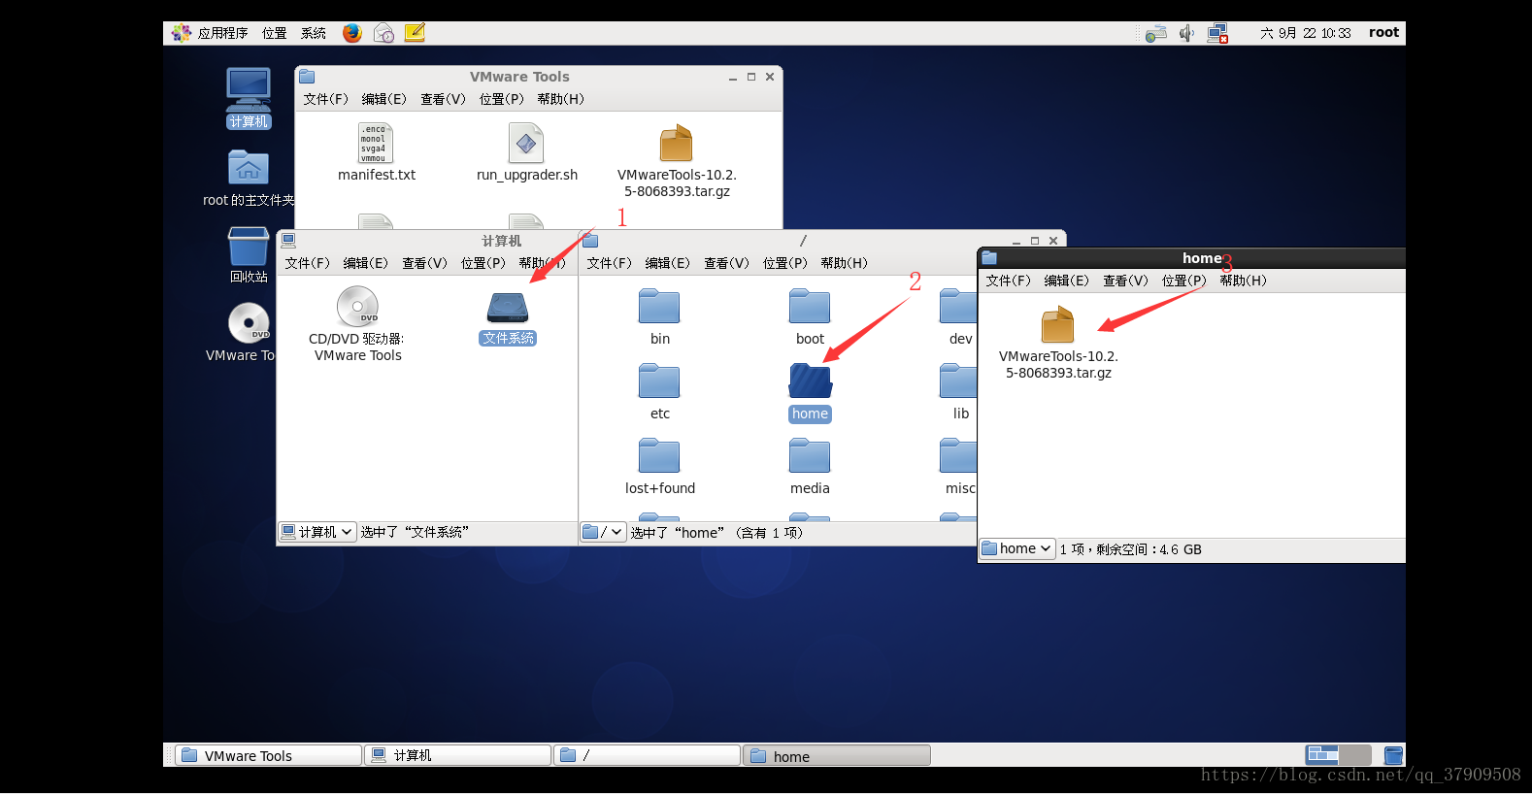Open 位置(P) menu in 计算机 window
The height and width of the screenshot is (794, 1532).
point(483,263)
